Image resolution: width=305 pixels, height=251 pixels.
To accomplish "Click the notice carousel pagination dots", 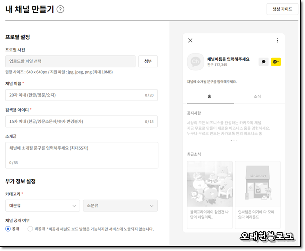I will (234, 140).
